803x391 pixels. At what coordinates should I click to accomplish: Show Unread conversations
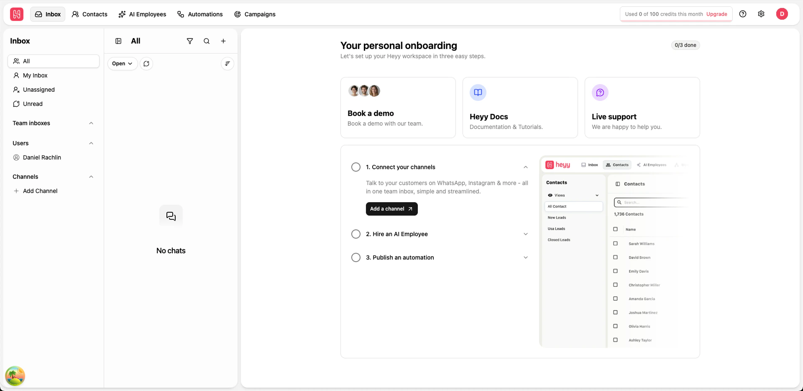pyautogui.click(x=54, y=104)
